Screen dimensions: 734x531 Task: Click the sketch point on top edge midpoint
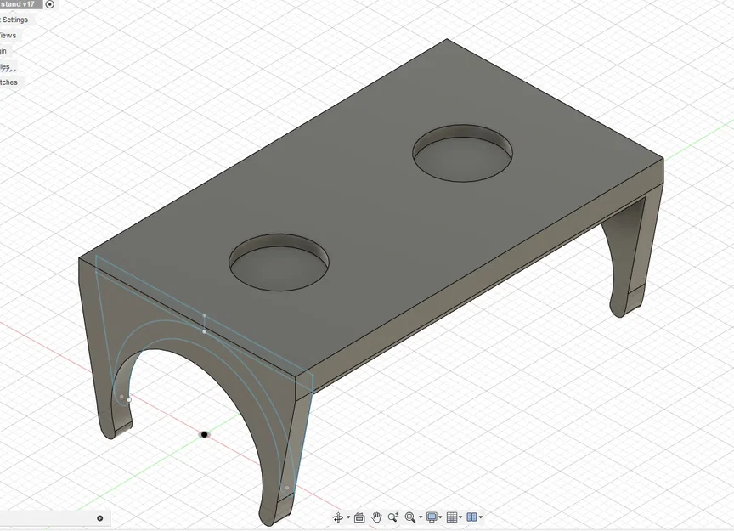point(204,315)
